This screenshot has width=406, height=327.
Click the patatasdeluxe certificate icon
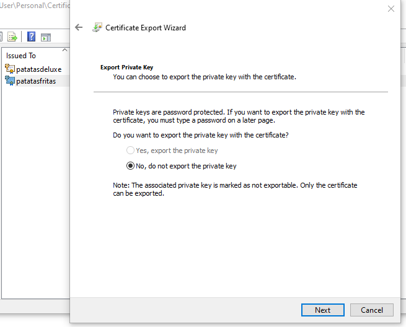click(x=10, y=69)
